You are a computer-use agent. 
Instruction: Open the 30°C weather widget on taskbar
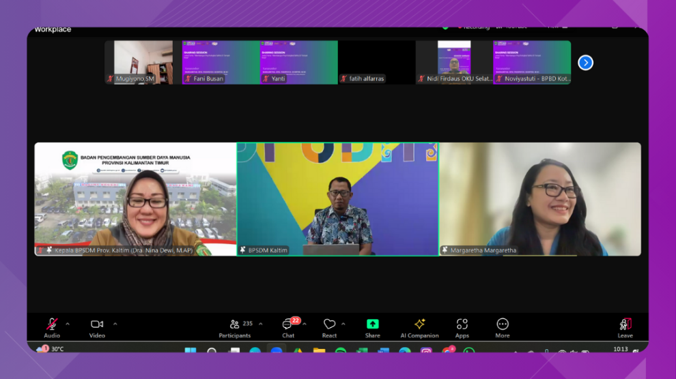pos(51,349)
